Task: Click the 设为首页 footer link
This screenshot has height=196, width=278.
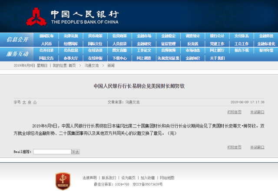Action: (x=128, y=178)
